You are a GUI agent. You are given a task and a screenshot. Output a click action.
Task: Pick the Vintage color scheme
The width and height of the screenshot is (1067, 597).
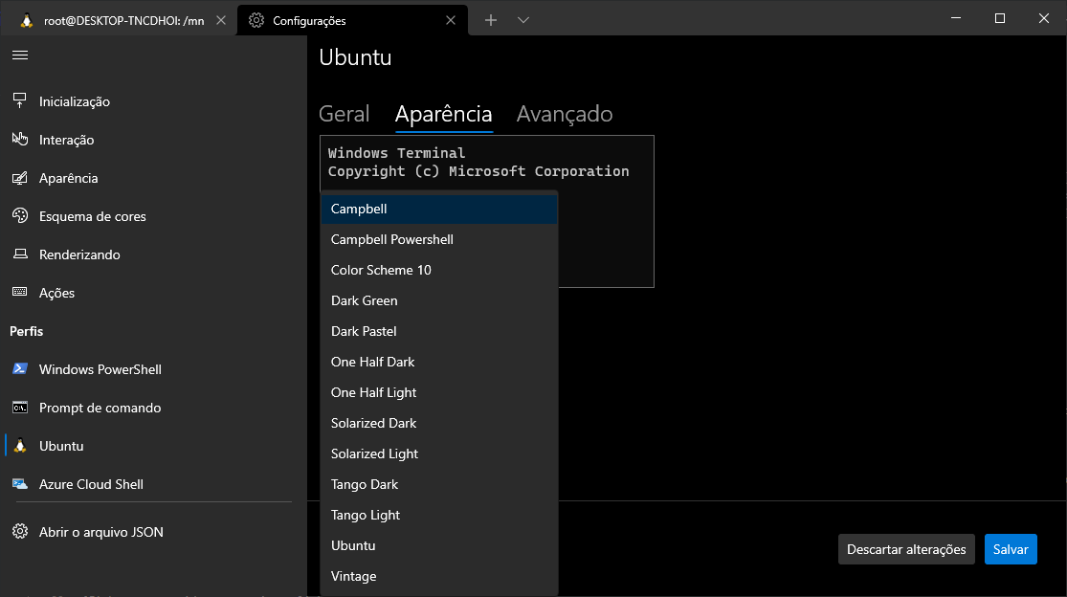[439, 576]
